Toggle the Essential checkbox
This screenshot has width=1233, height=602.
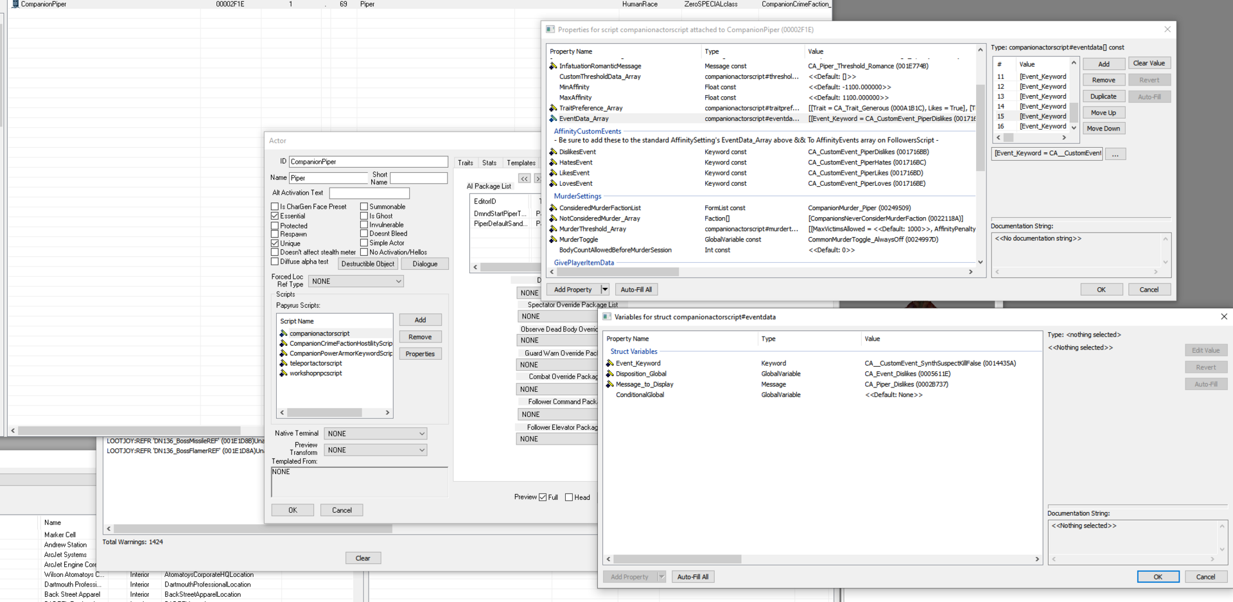point(275,216)
